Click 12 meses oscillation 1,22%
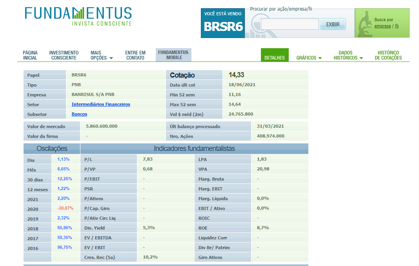 [x=63, y=188]
